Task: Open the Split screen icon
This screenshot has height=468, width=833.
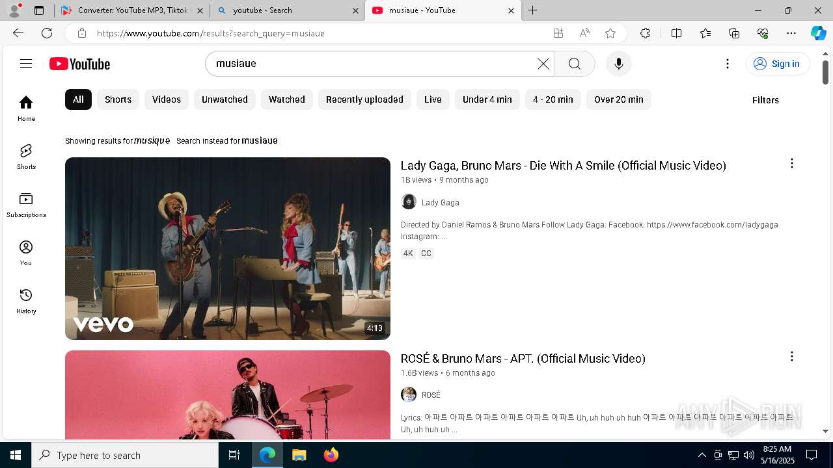Action: pos(676,33)
